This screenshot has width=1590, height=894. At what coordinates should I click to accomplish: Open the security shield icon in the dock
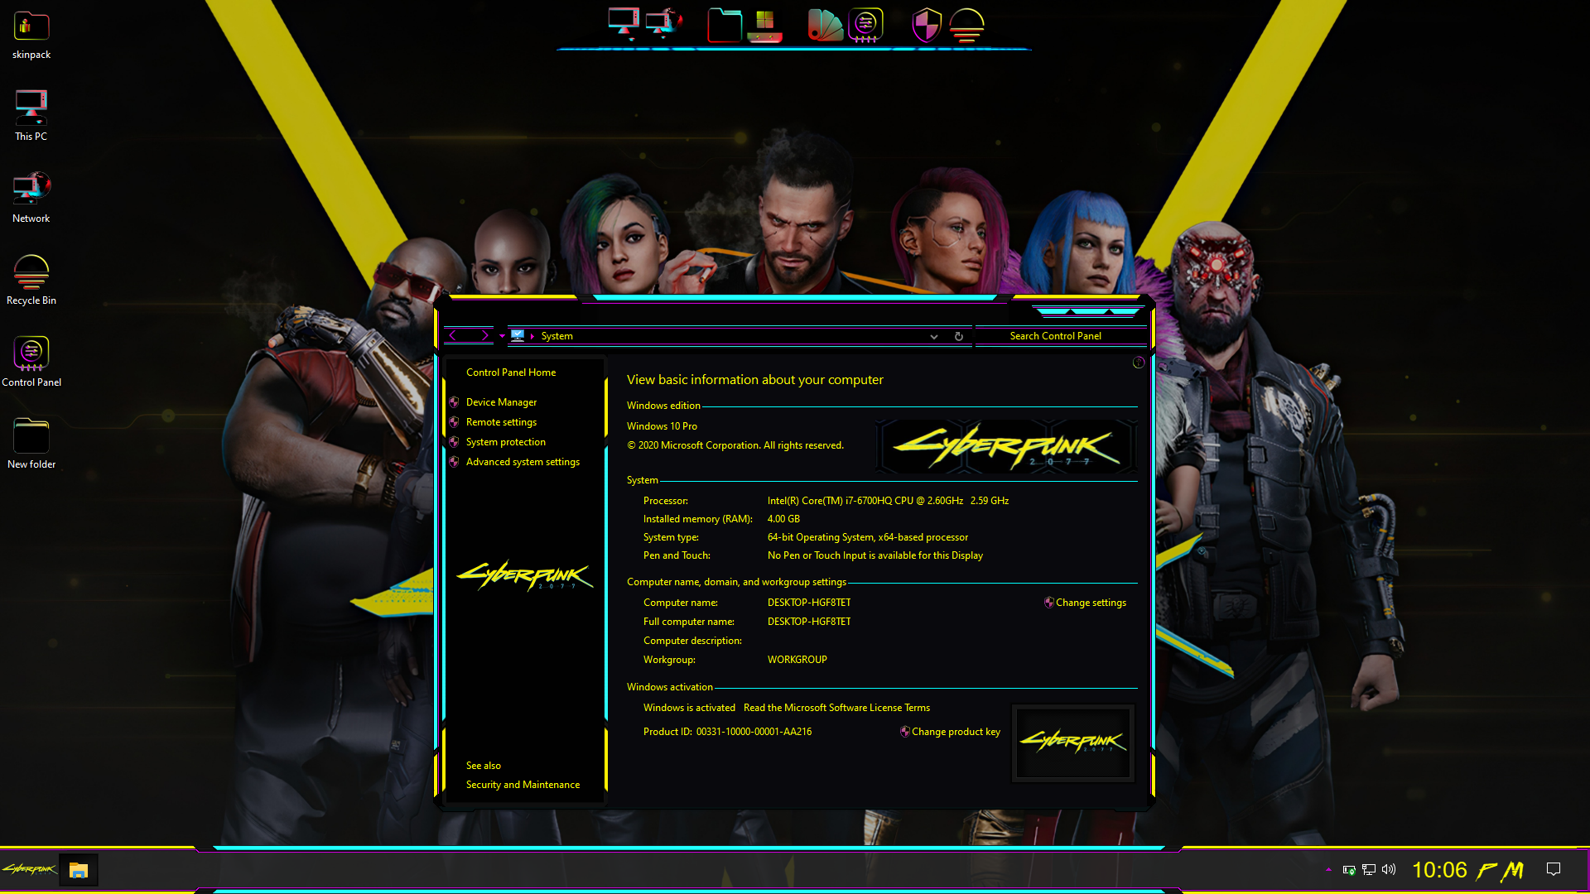[927, 25]
